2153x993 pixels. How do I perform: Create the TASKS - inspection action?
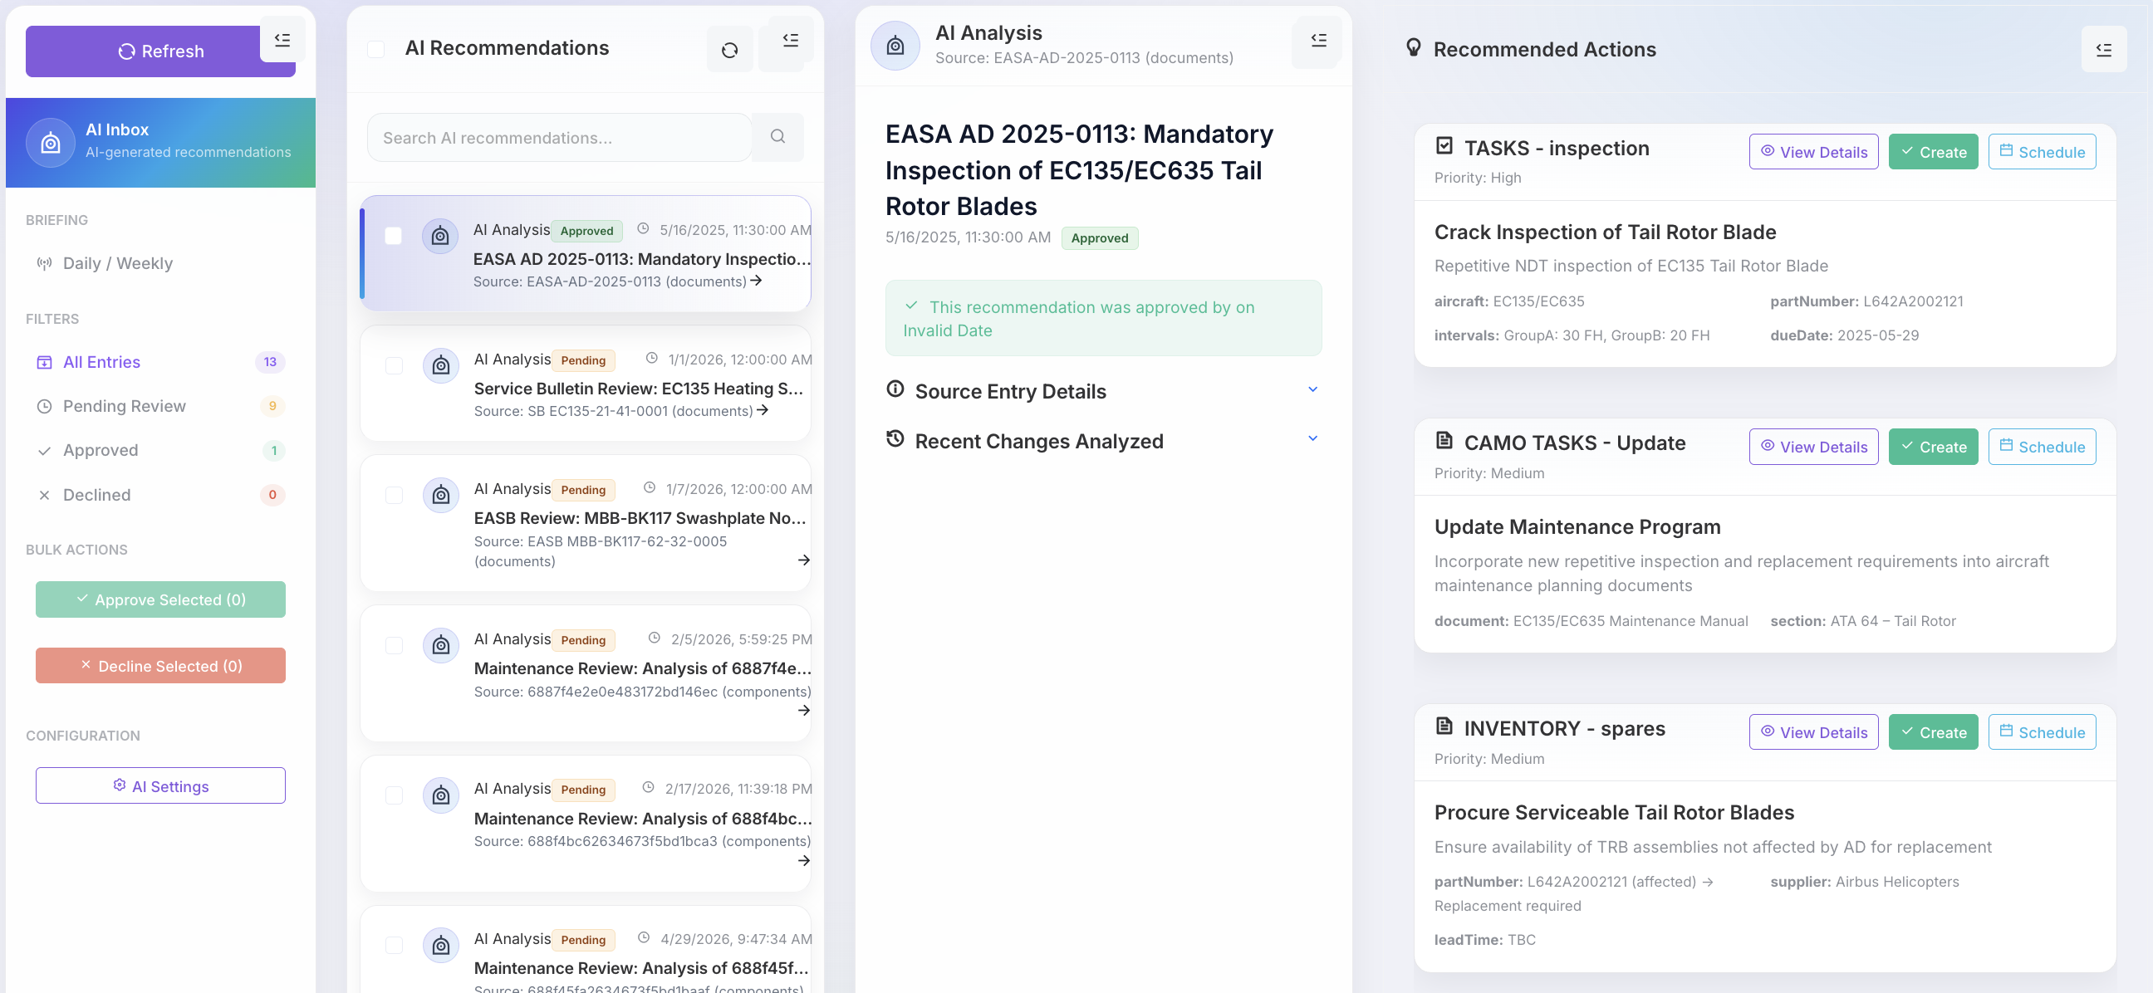click(x=1933, y=152)
